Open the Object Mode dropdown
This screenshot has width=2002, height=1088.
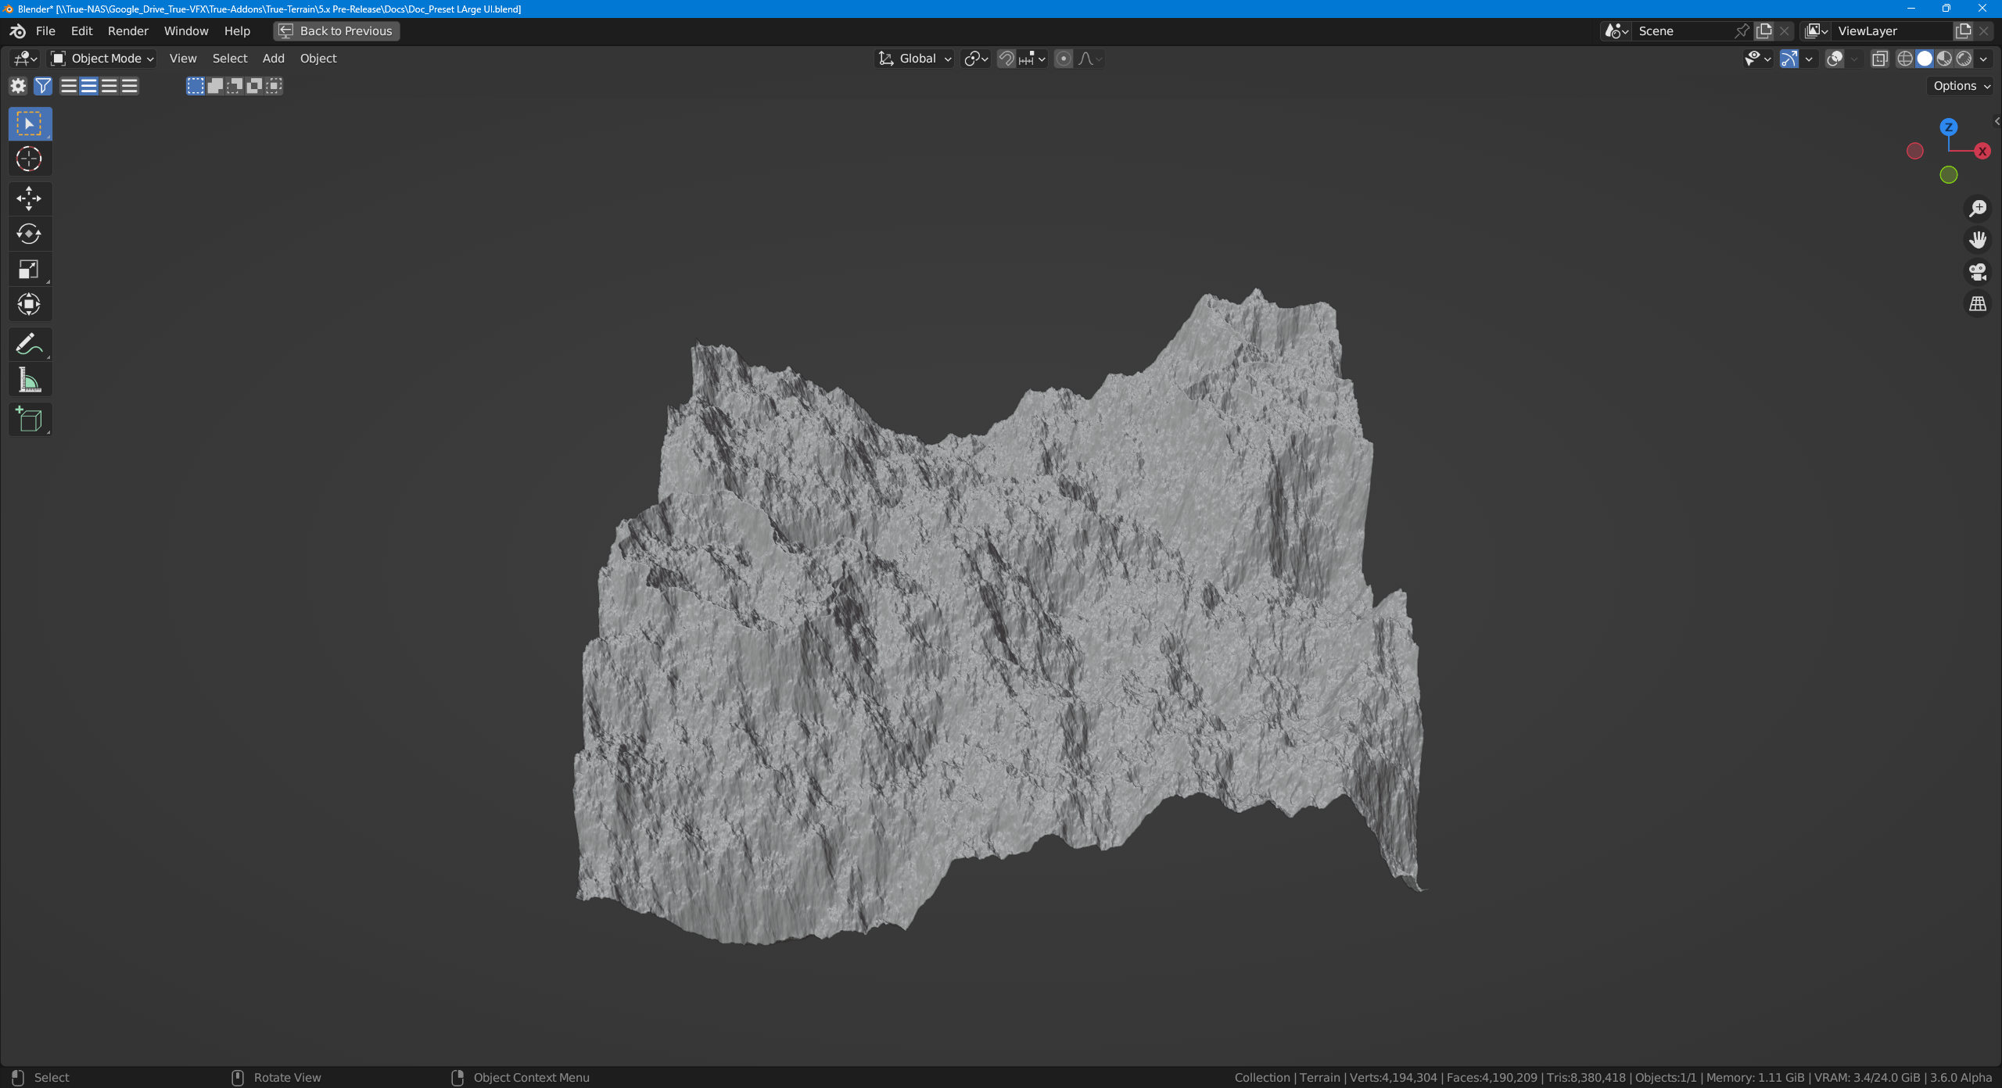tap(102, 59)
